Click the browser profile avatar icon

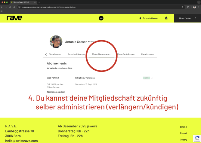coord(194,7)
